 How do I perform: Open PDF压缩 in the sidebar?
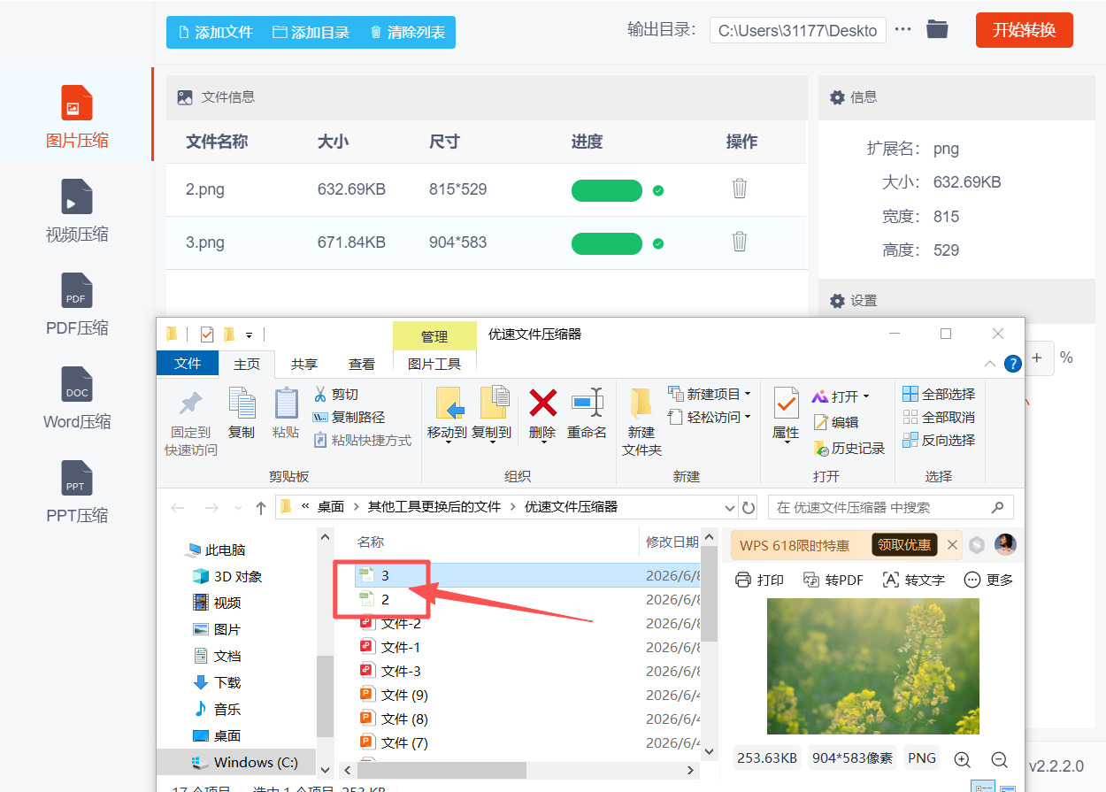77,304
